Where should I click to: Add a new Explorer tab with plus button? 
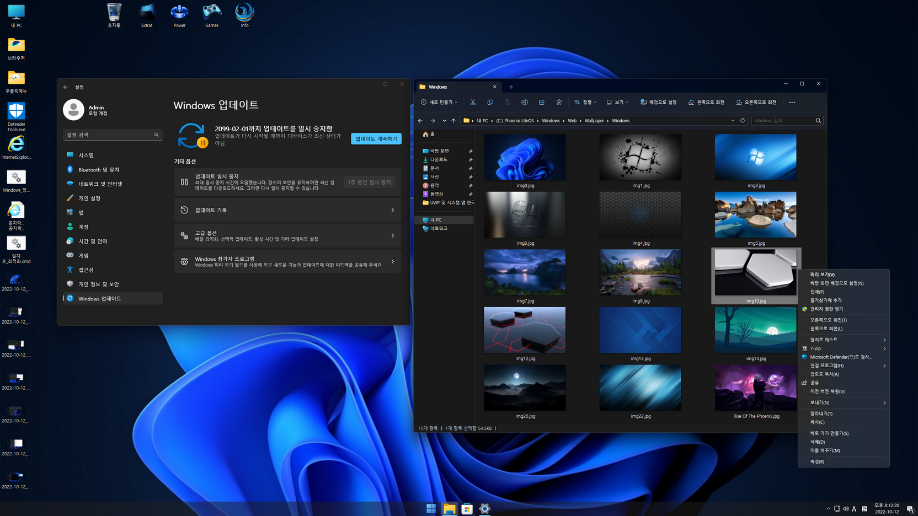511,87
